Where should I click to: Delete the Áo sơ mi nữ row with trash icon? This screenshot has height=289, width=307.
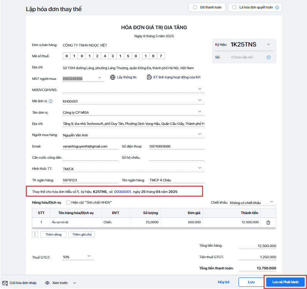click(268, 223)
